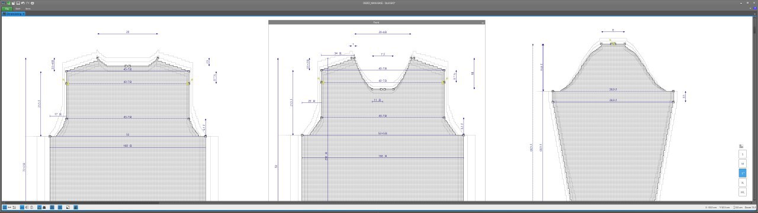
Task: Click the 20 armhole dimension on front piece
Action: tap(311, 101)
